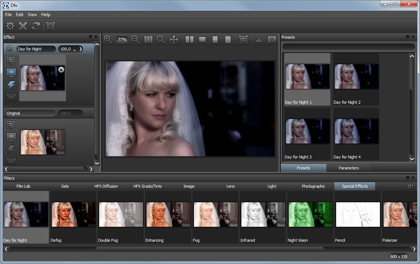This screenshot has width=420, height=264.
Task: Open the Photographic filter category
Action: 314,186
